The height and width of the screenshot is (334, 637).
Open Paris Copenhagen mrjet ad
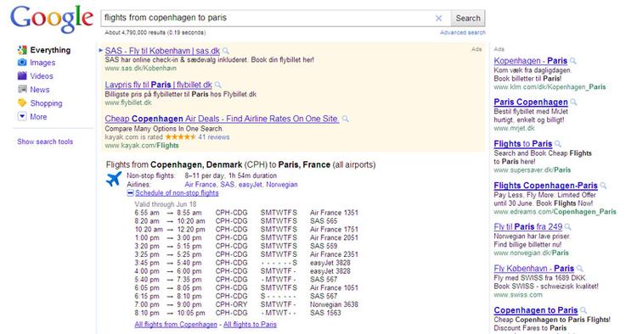[531, 102]
